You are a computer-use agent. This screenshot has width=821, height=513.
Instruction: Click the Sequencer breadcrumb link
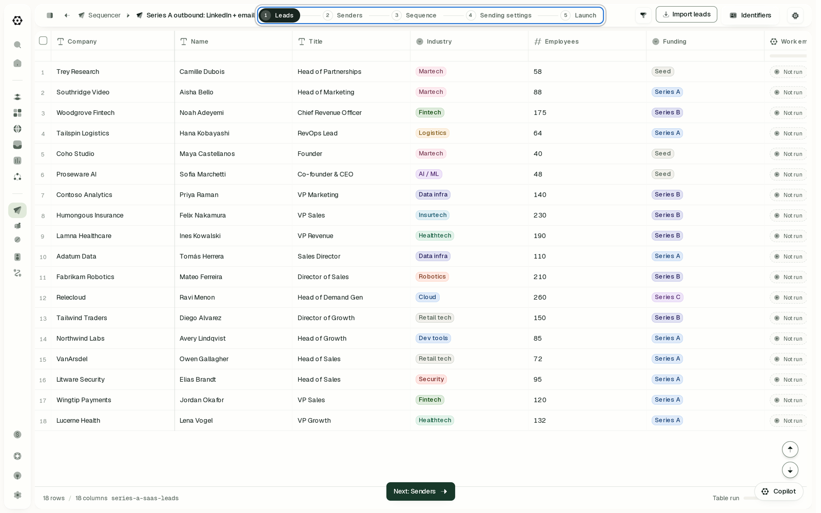(x=100, y=15)
